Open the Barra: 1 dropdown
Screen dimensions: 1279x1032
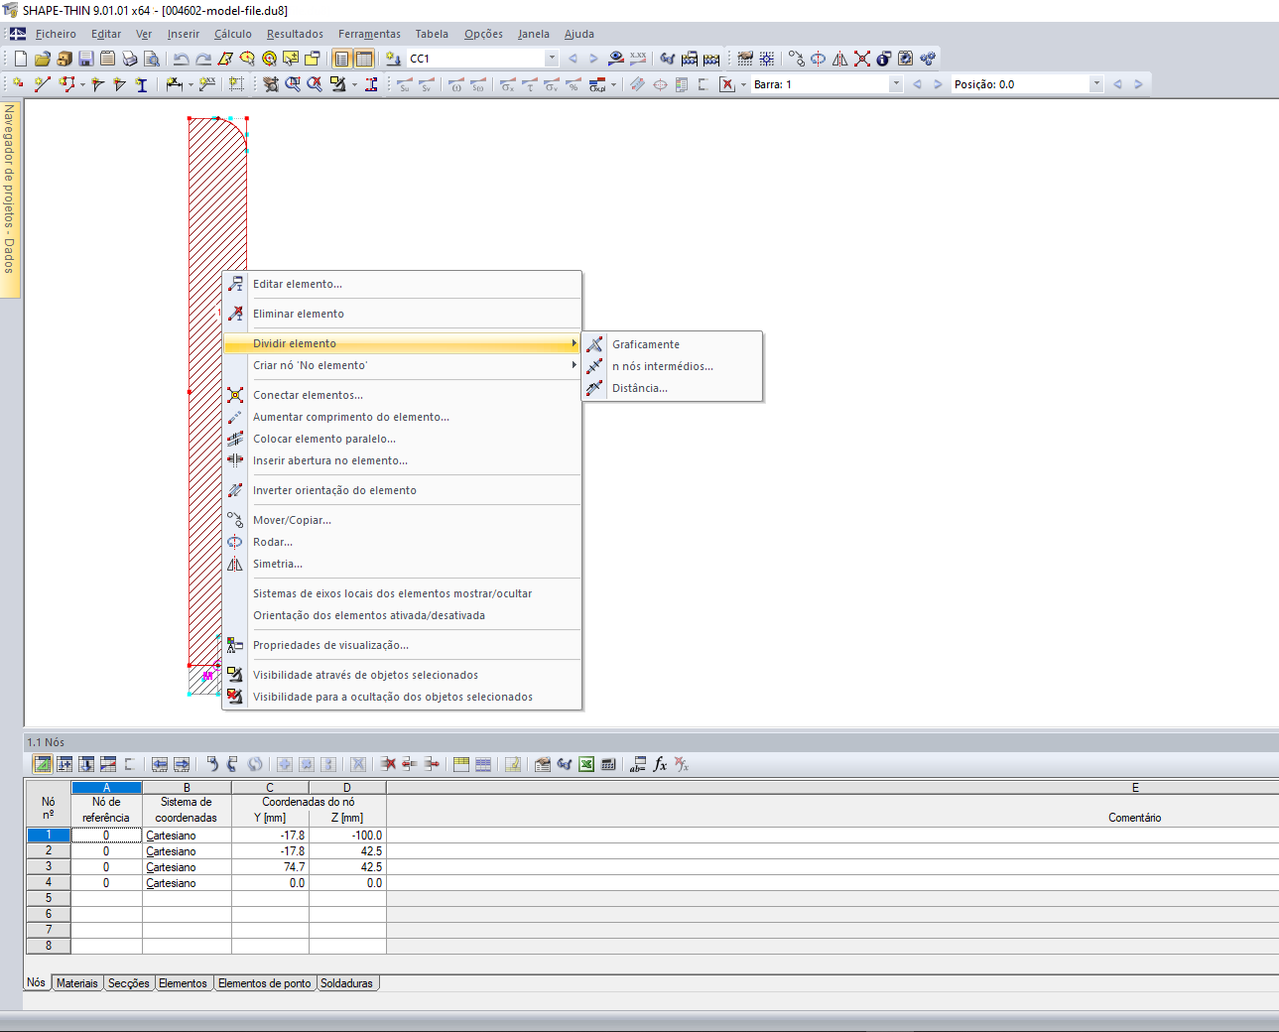click(x=896, y=84)
